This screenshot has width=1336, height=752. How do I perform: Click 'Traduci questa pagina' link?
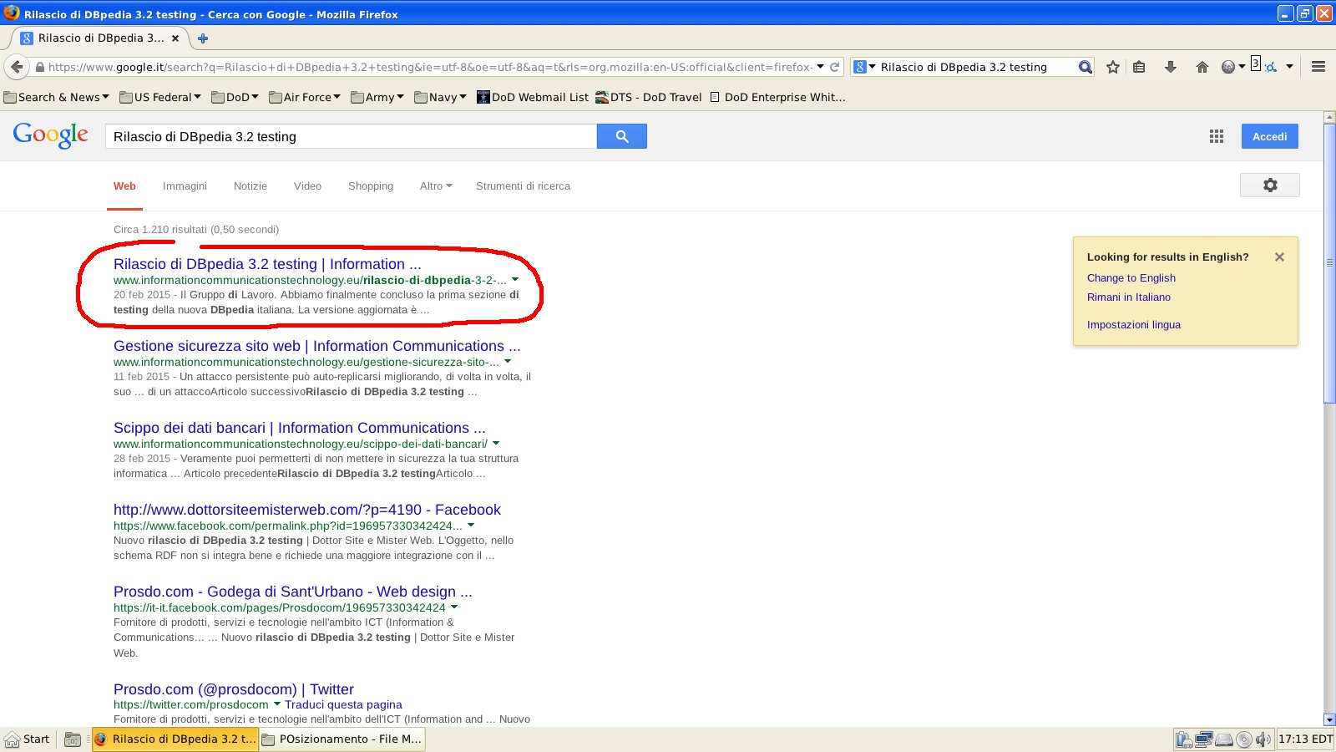click(x=343, y=704)
